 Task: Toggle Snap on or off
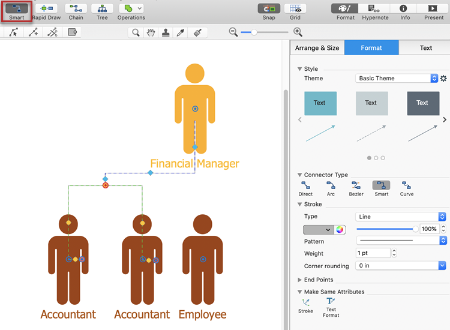269,8
